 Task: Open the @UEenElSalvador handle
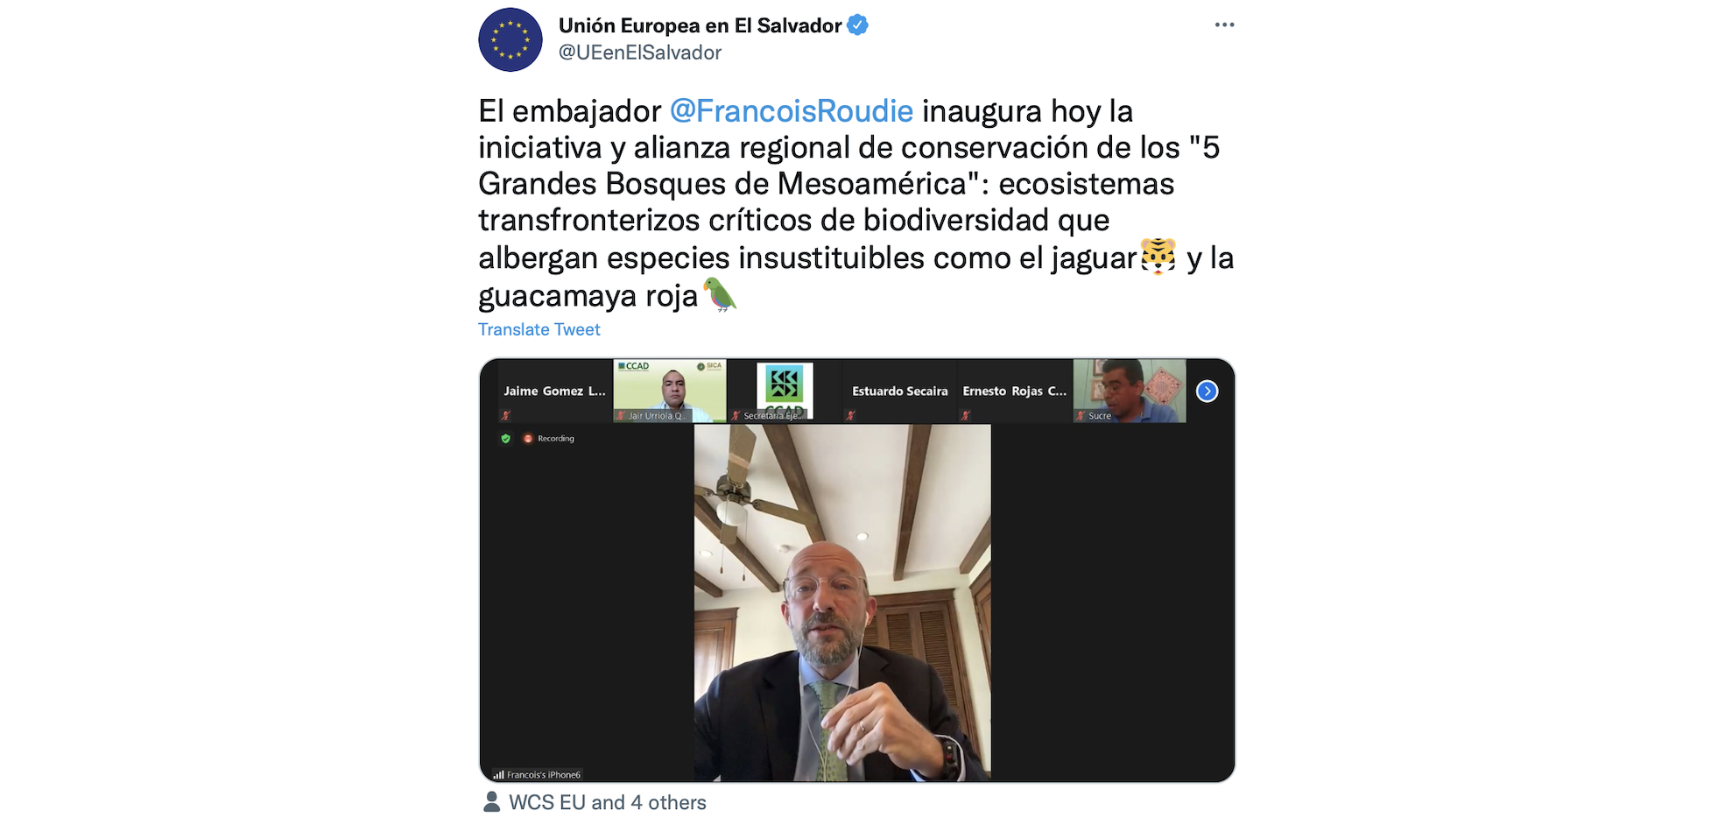(640, 53)
